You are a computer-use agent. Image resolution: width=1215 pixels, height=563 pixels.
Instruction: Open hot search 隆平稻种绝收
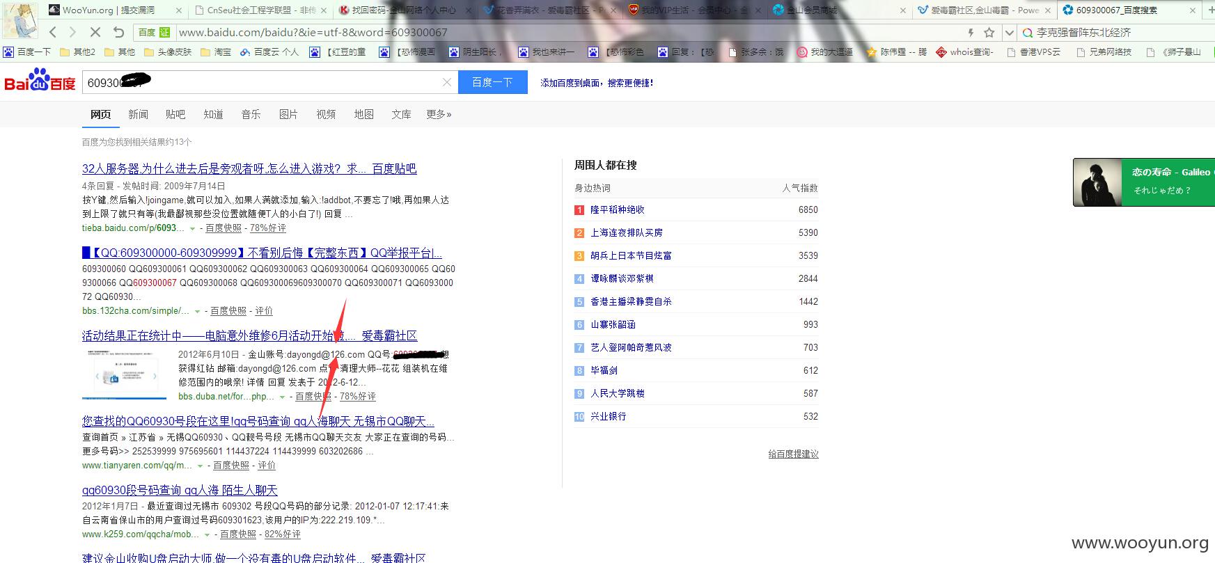click(618, 209)
